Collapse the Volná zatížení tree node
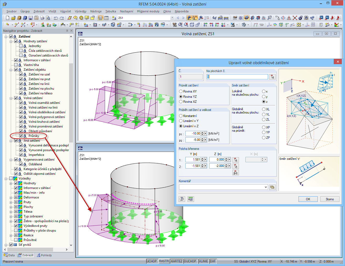This screenshot has width=345, height=266. click(x=11, y=98)
